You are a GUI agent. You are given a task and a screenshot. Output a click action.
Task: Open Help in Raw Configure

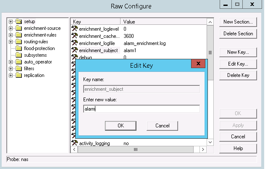pos(238,148)
